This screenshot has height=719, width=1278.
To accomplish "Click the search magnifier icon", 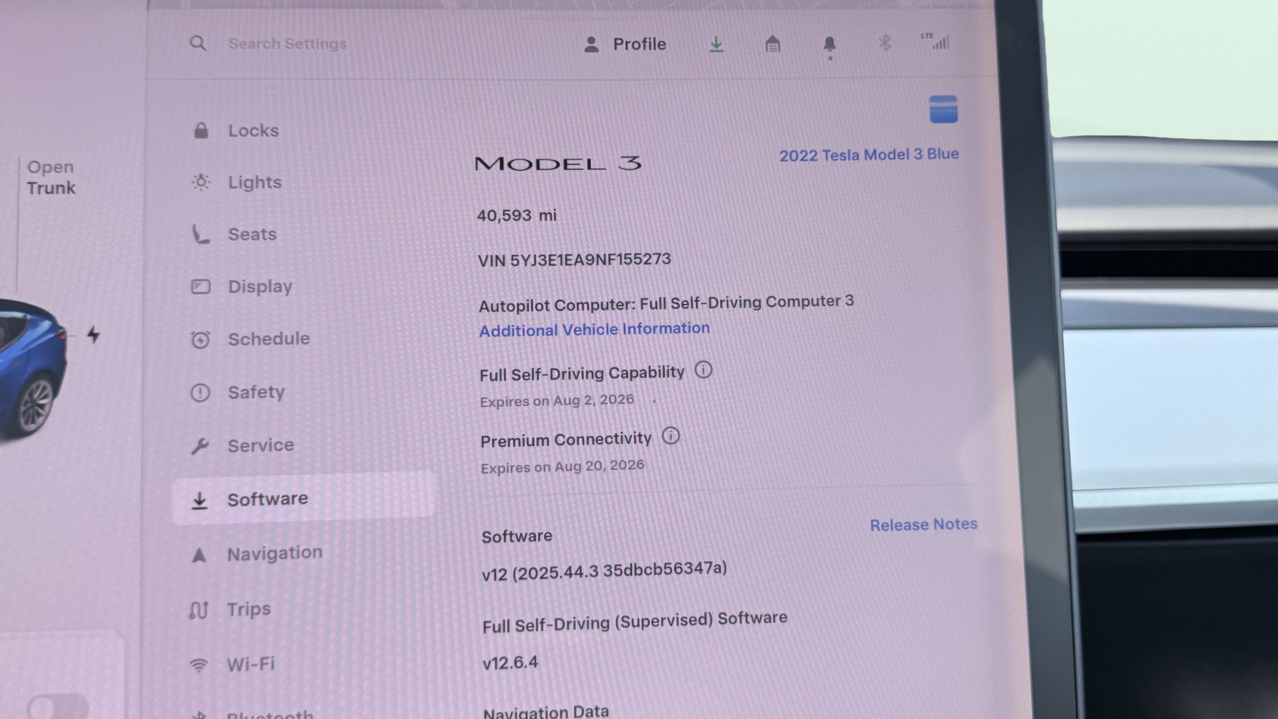I will coord(198,43).
